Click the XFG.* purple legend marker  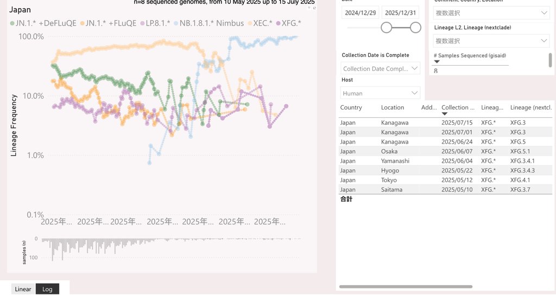click(279, 23)
